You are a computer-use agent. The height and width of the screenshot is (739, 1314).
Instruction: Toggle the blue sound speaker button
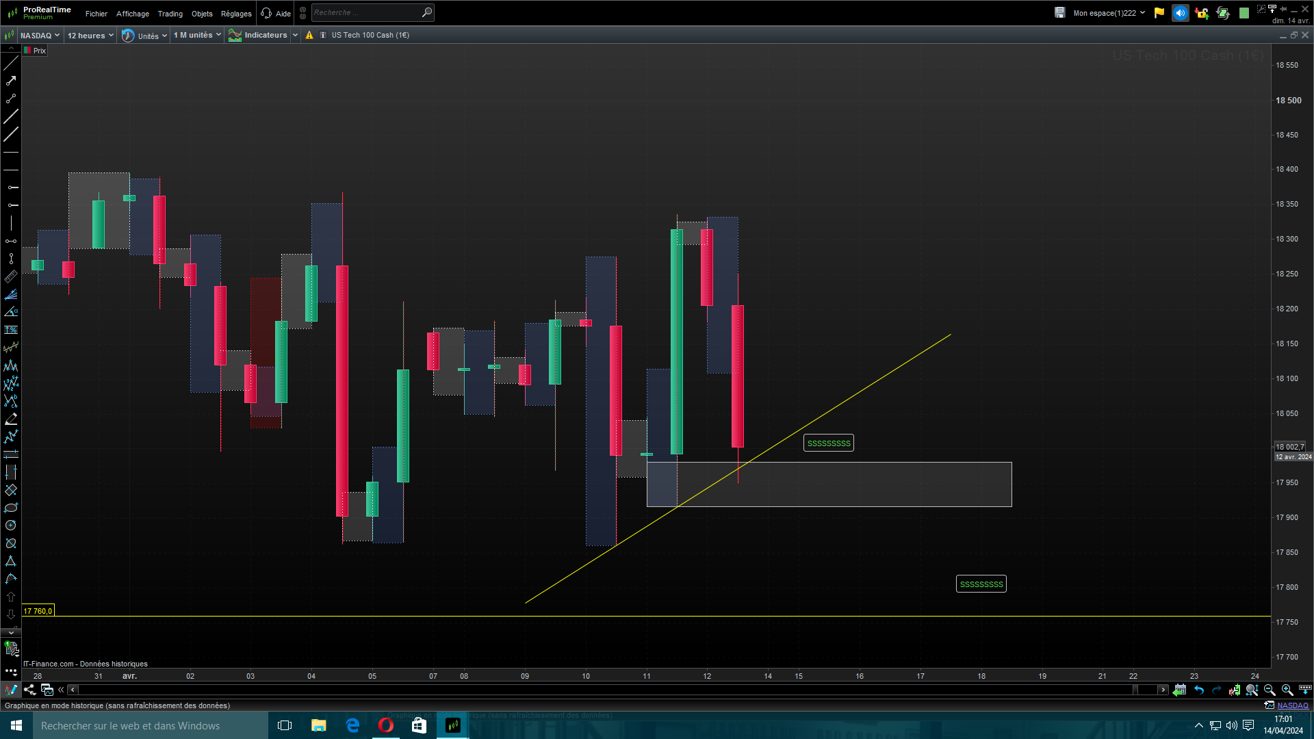coord(1181,13)
